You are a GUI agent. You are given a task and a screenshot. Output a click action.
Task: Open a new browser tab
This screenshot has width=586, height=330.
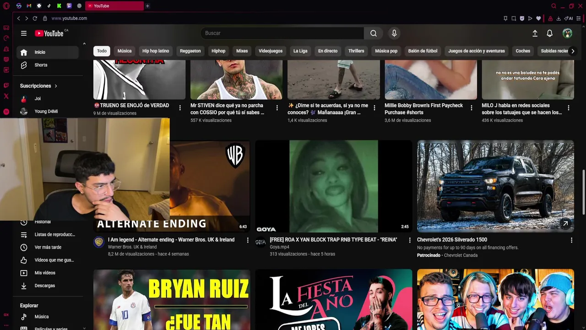[x=147, y=6]
